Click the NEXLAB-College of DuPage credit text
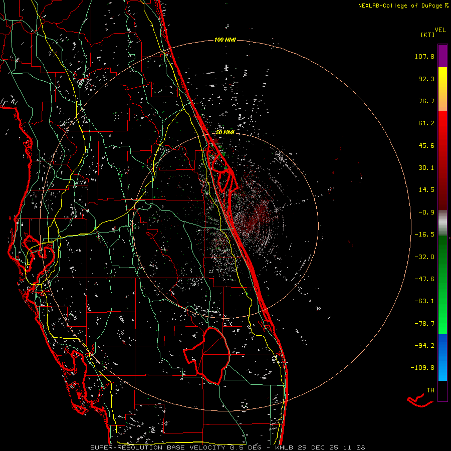This screenshot has width=451, height=451. pyautogui.click(x=401, y=6)
